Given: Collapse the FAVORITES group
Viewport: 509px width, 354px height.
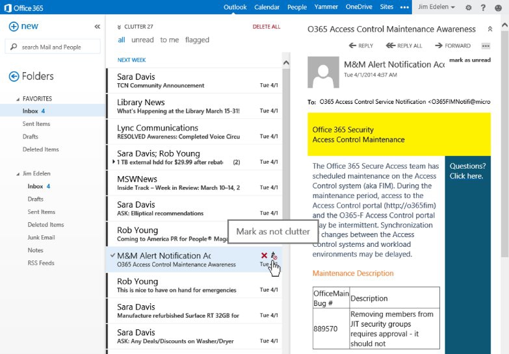Looking at the screenshot, I should 18,99.
